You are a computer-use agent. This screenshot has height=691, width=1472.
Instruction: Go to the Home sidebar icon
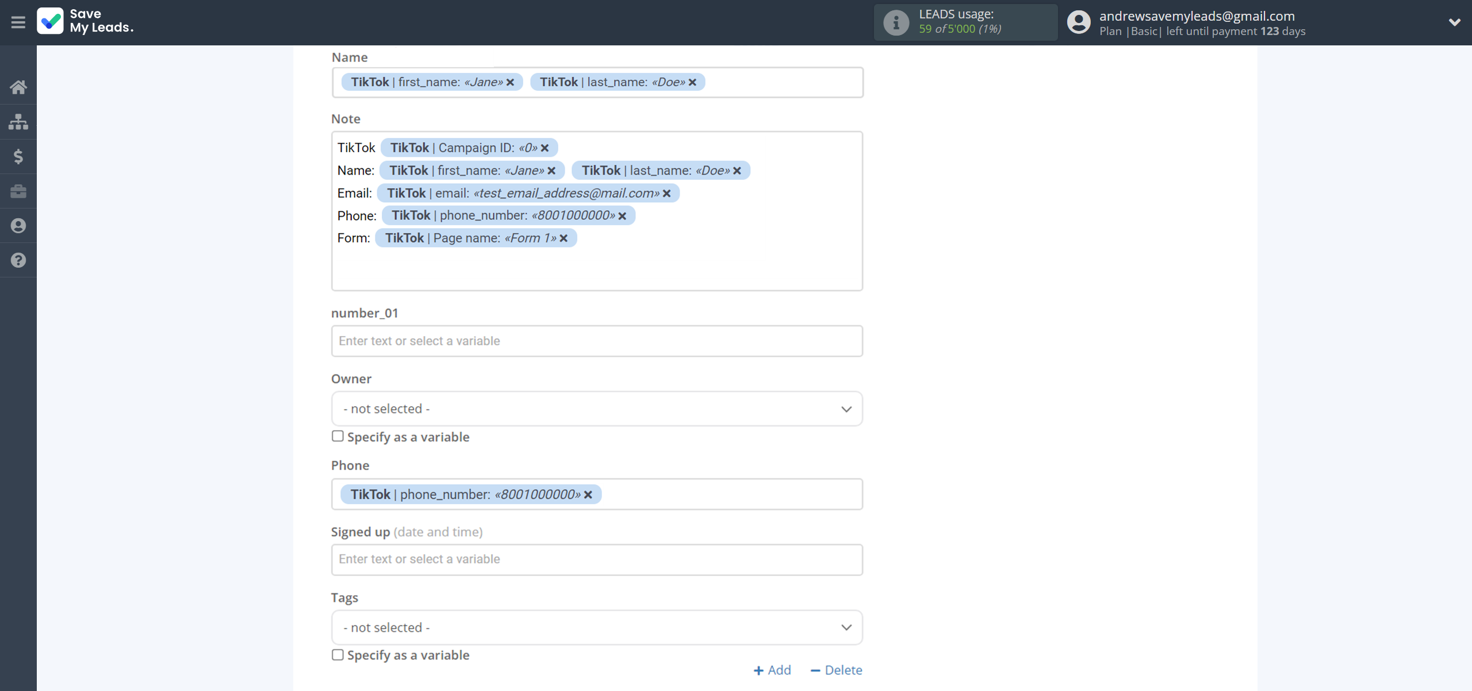pyautogui.click(x=18, y=87)
